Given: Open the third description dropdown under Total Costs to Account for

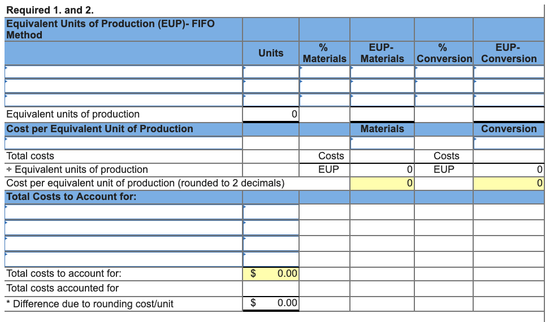Looking at the screenshot, I should pos(124,243).
